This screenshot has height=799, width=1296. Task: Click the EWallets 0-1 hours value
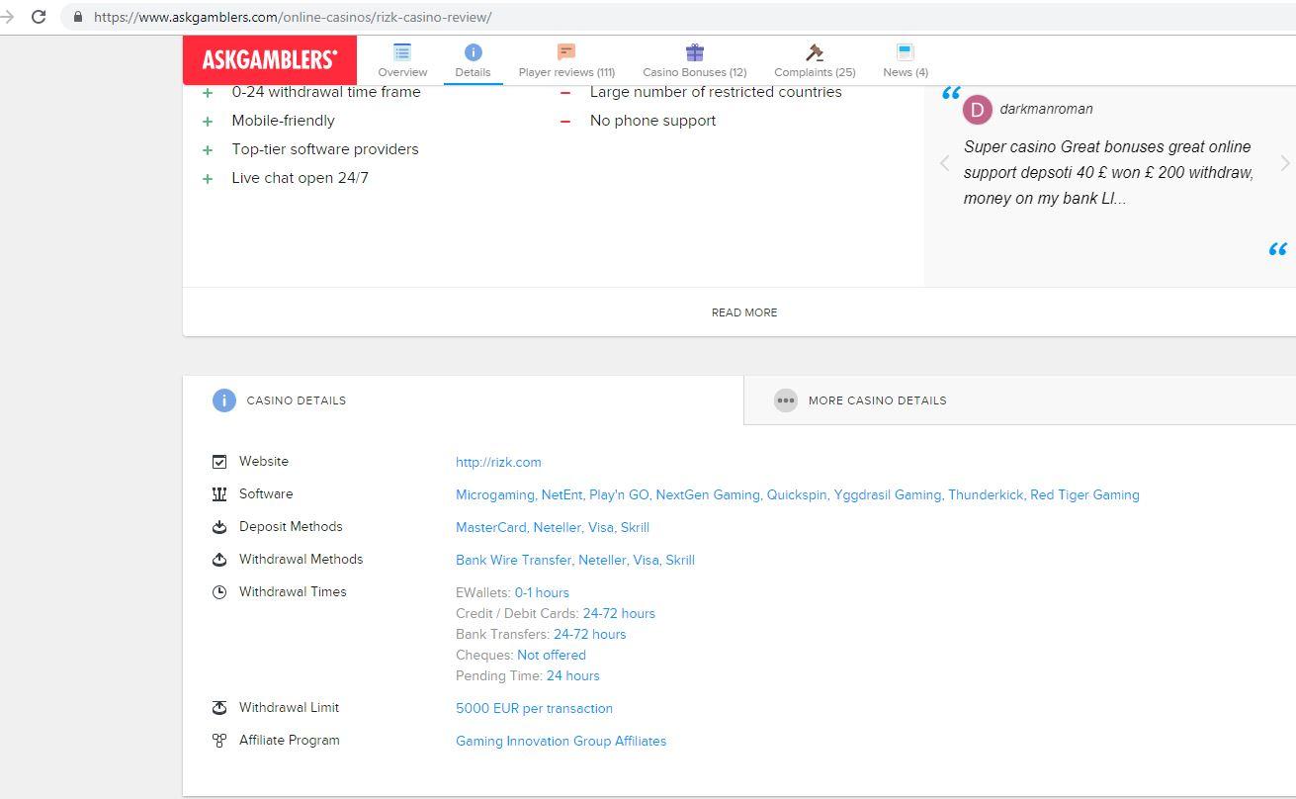pyautogui.click(x=542, y=592)
